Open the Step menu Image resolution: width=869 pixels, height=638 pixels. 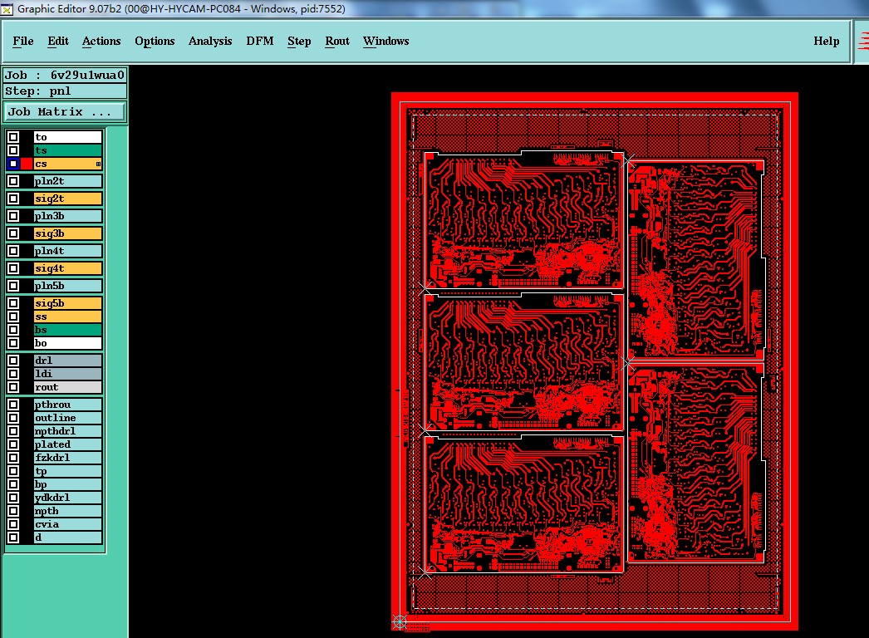click(x=299, y=41)
